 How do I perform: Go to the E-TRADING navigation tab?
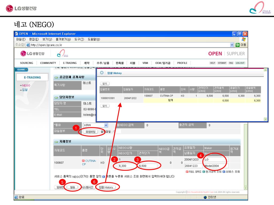click(x=70, y=63)
